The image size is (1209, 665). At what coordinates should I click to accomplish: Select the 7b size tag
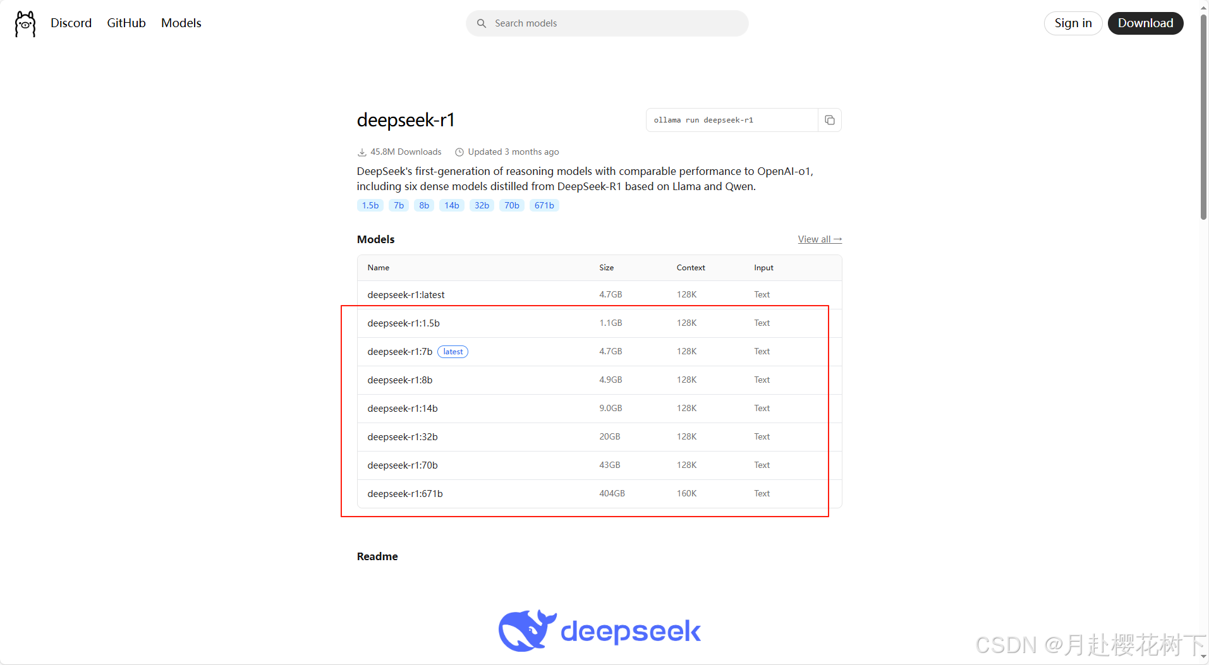point(399,205)
